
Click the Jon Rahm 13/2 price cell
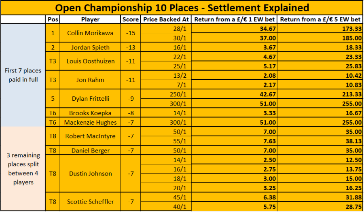[x=166, y=76]
